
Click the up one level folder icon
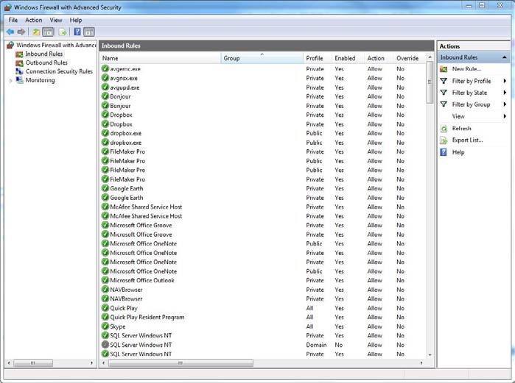point(36,32)
